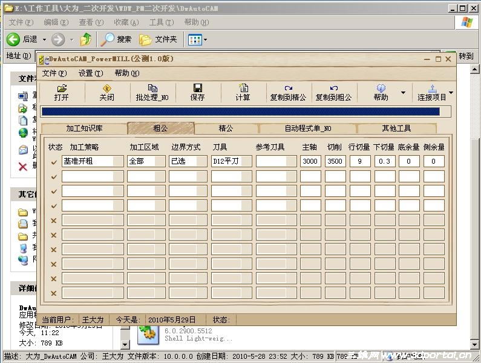Click the 复制到精公 toolbar icon
The width and height of the screenshot is (481, 363).
click(x=288, y=88)
